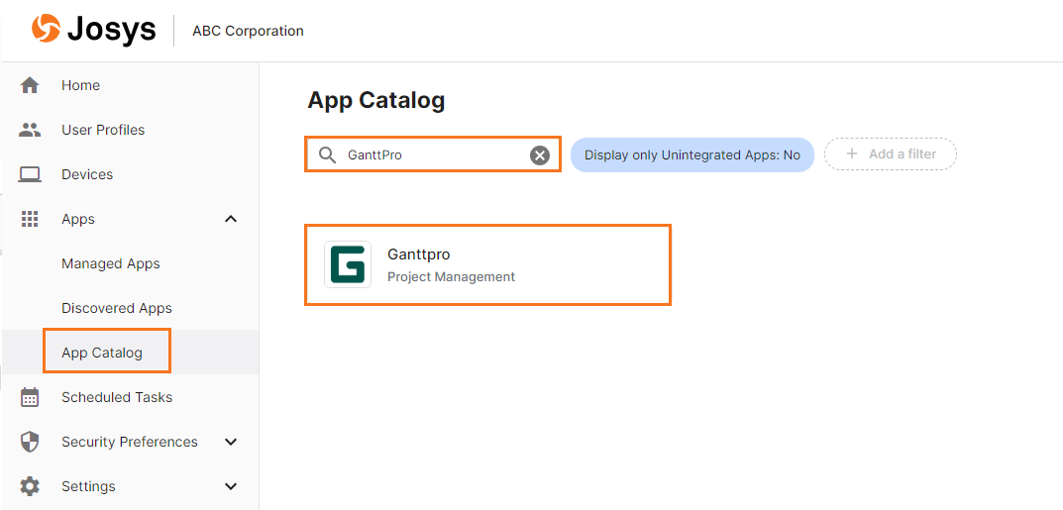This screenshot has height=510, width=1063.
Task: Click the Security Preferences shield icon
Action: pos(30,443)
